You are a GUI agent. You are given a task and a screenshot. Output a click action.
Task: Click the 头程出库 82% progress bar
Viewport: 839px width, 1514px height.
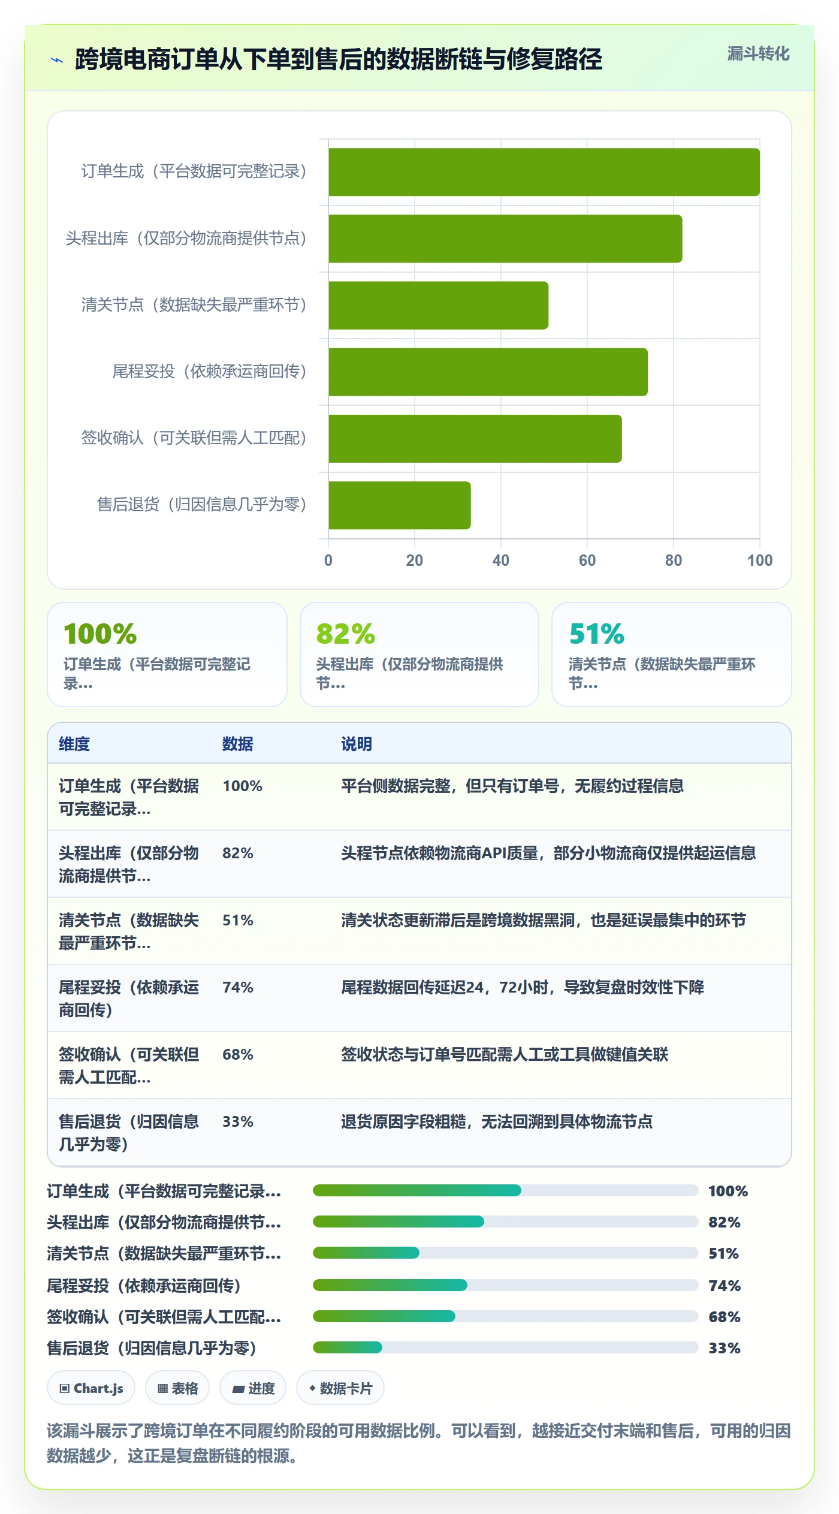pos(506,1222)
